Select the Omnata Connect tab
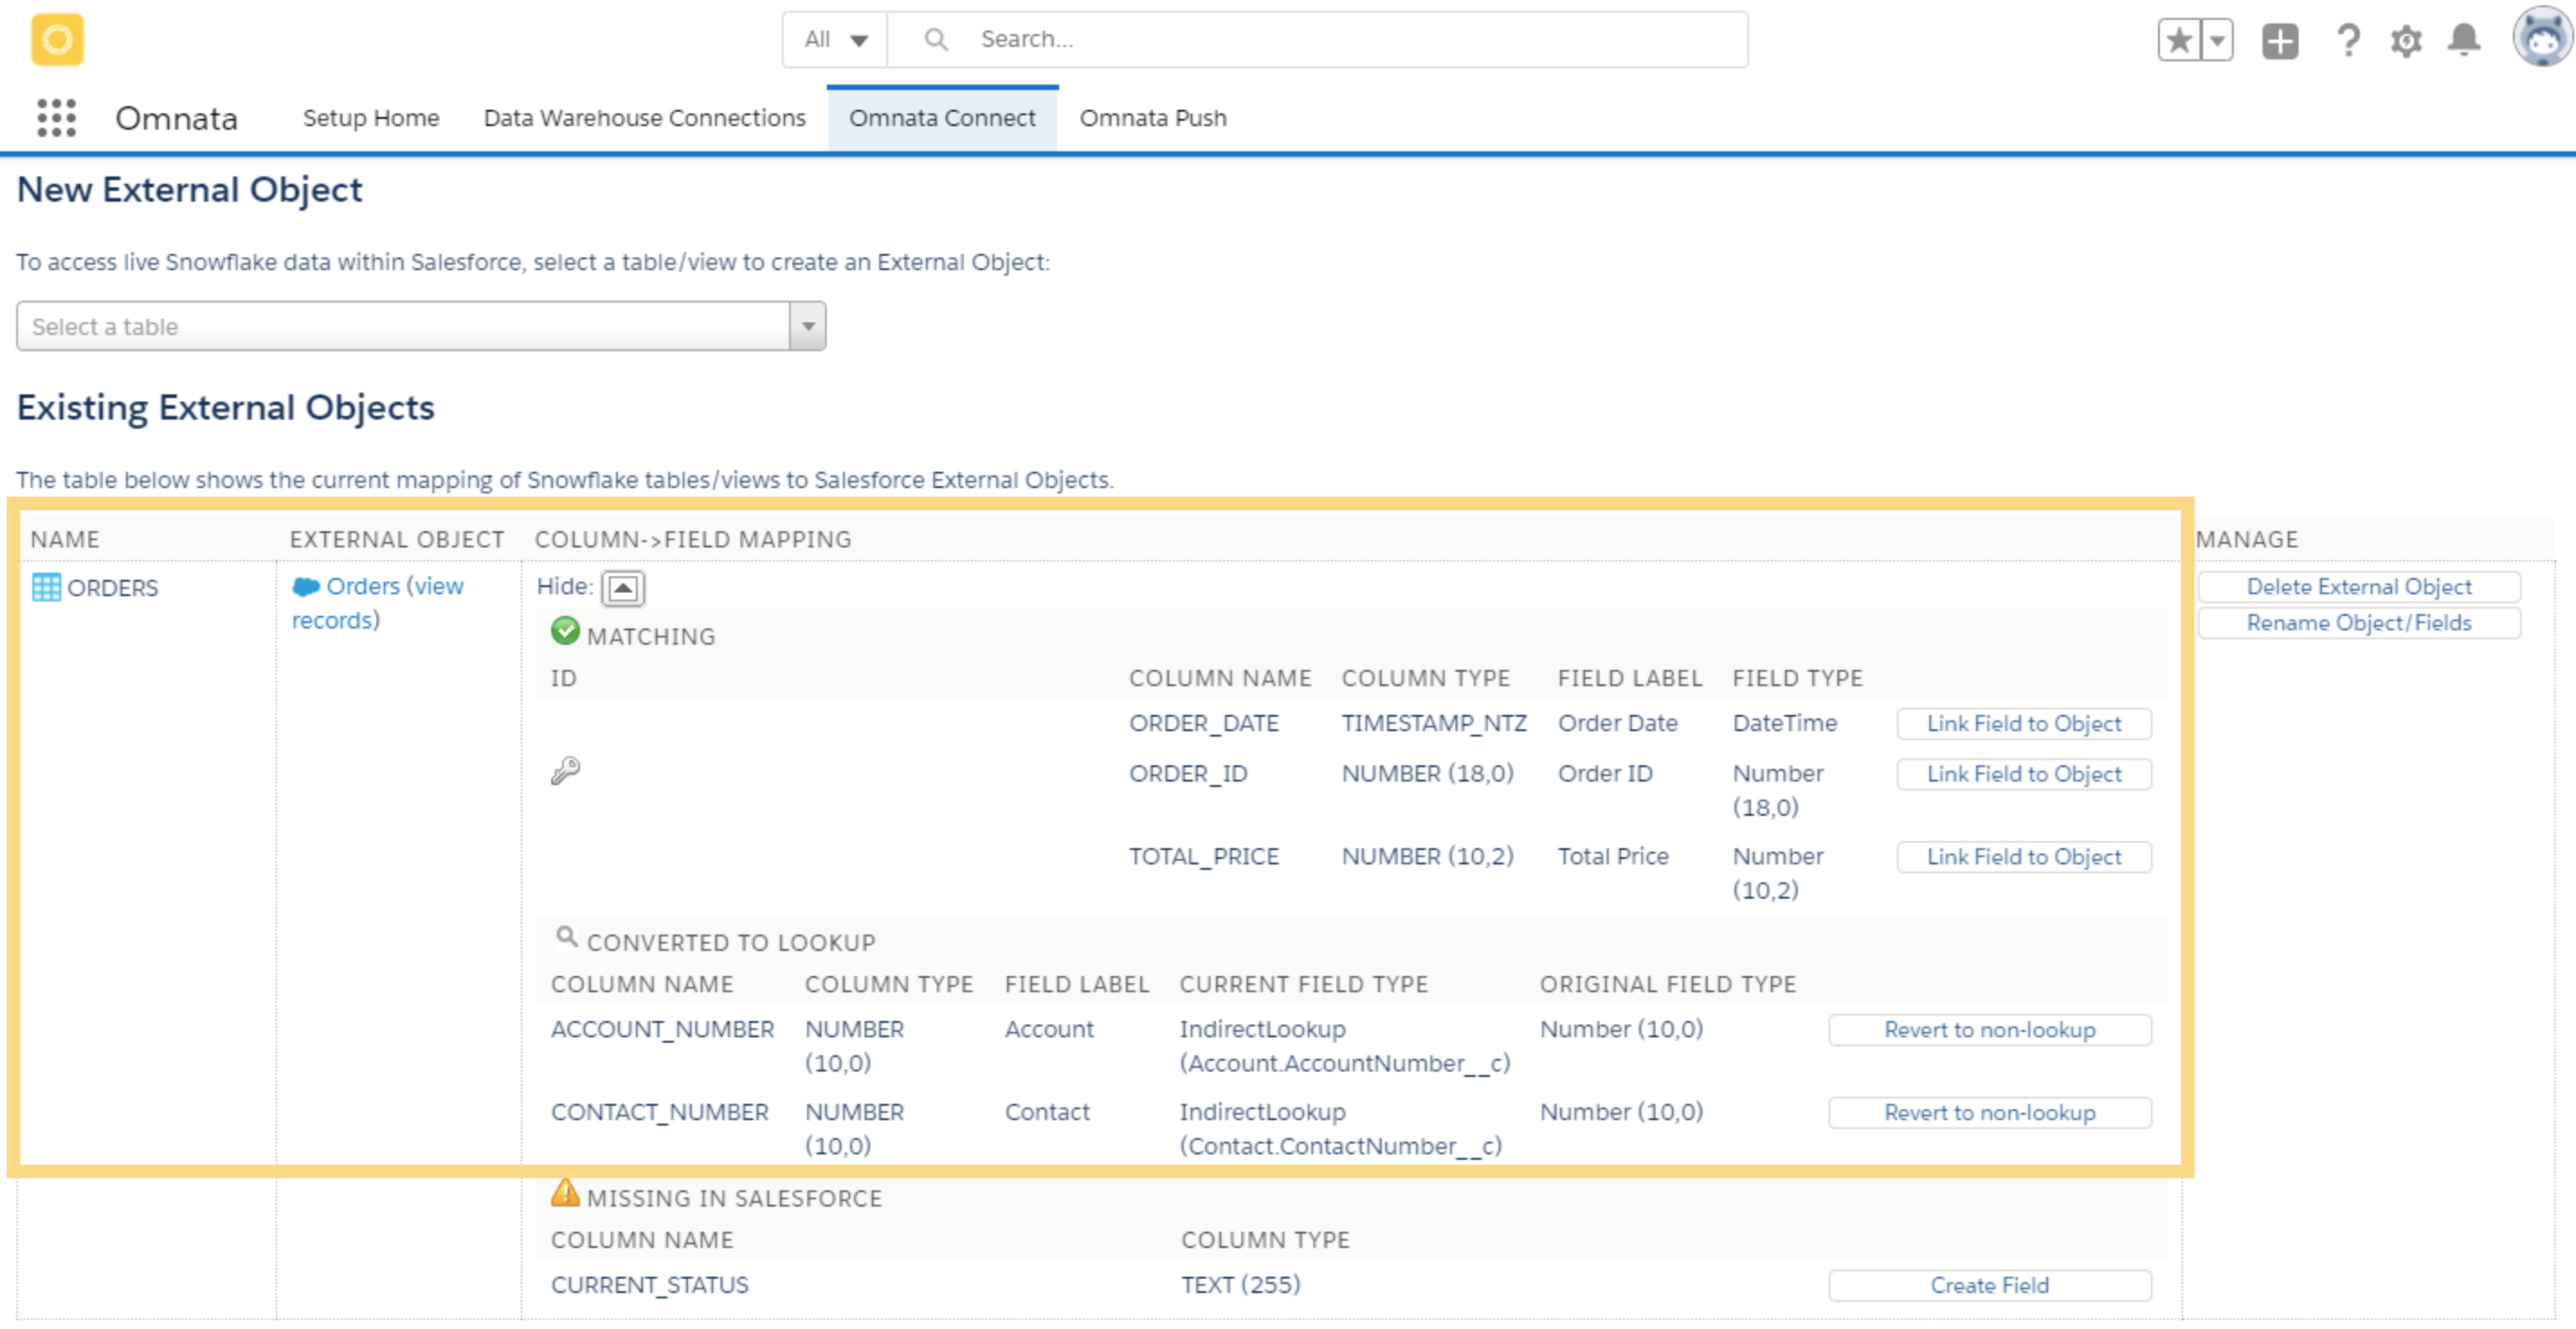 [x=942, y=118]
